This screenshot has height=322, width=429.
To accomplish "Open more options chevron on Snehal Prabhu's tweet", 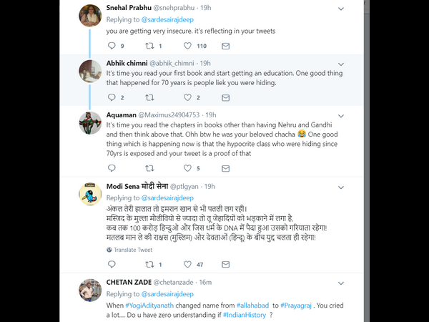I will click(x=341, y=9).
